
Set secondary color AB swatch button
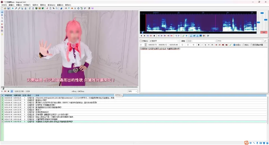(x=219, y=45)
